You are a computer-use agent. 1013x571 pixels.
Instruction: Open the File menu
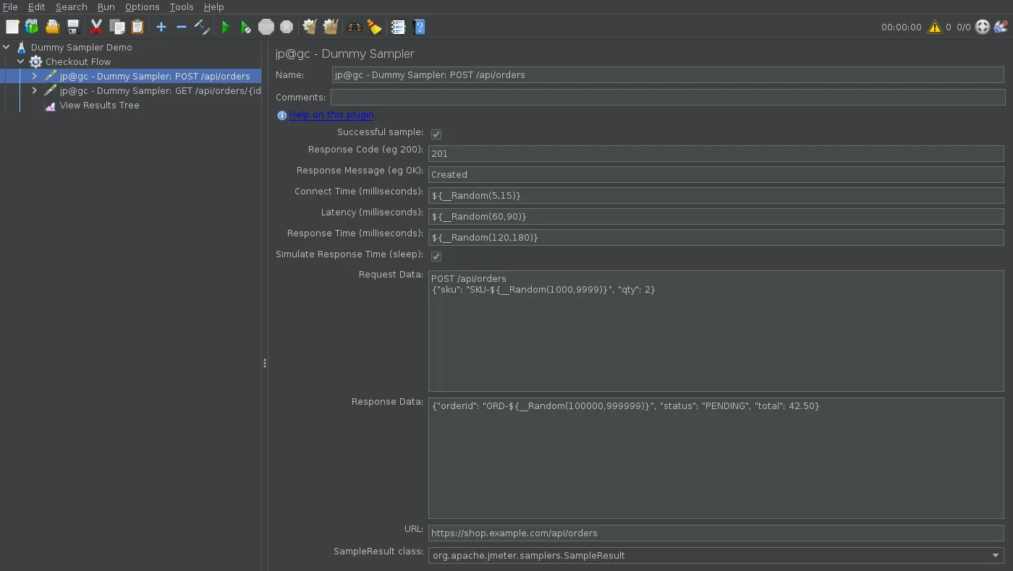click(x=10, y=7)
